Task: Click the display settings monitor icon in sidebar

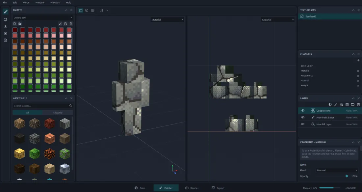Action: 6,20
